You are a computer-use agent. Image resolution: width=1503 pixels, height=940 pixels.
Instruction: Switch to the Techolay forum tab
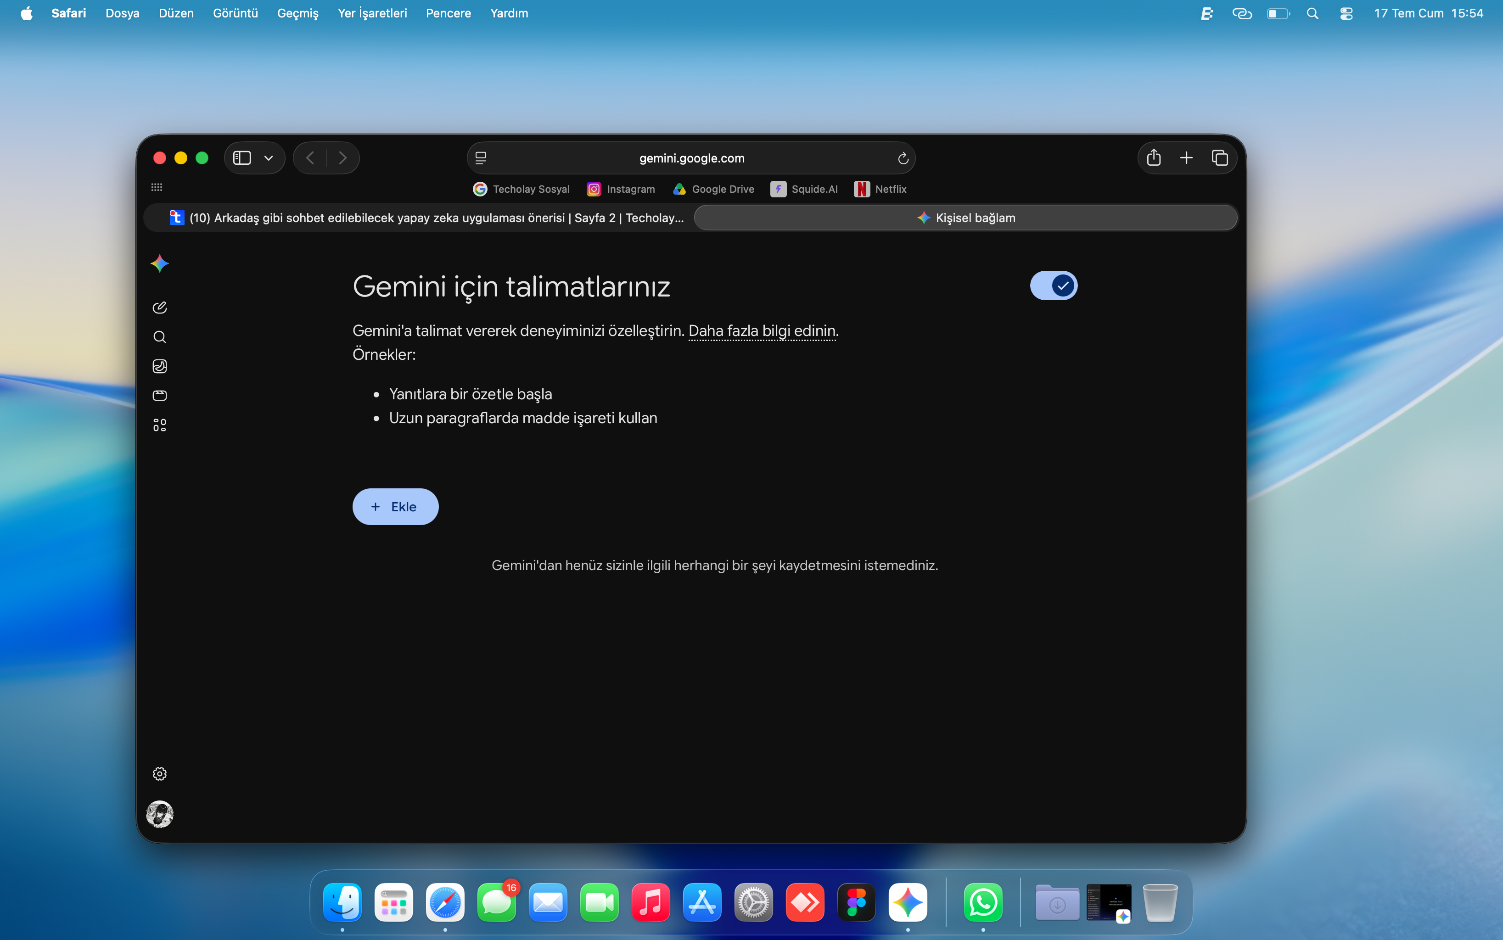(419, 218)
